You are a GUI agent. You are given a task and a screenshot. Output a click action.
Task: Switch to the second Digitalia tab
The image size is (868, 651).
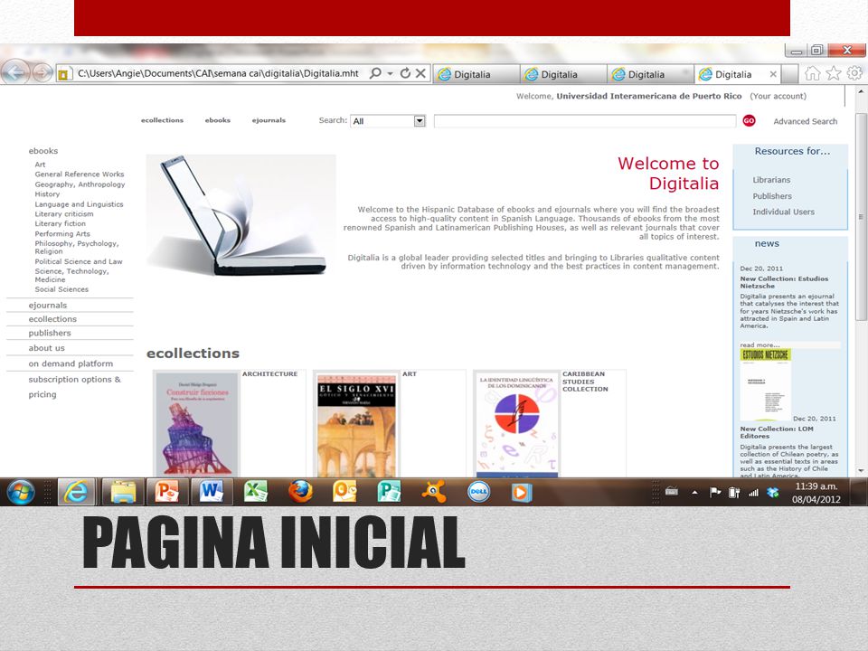pyautogui.click(x=563, y=74)
